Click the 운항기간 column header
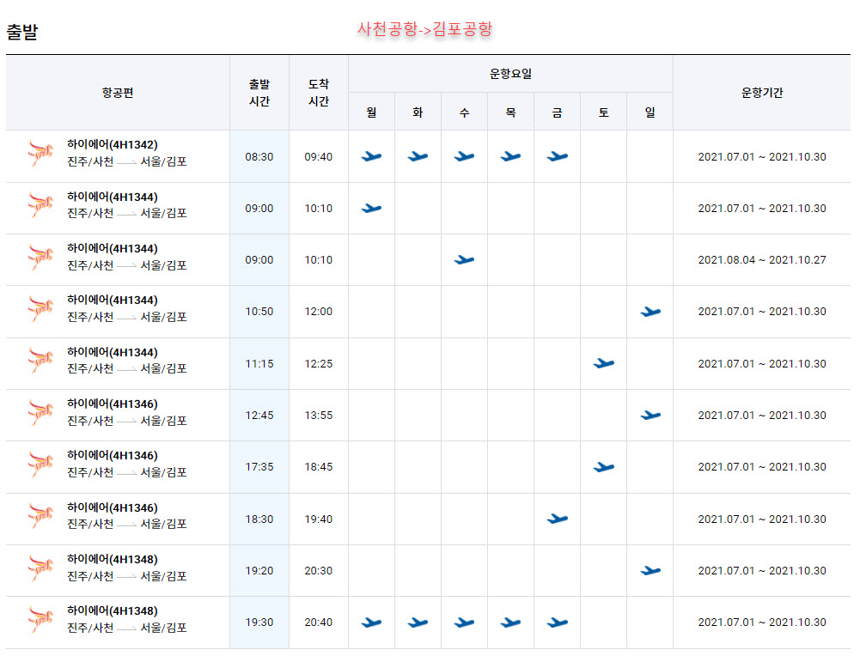Viewport: 860px width, 656px height. coord(762,93)
